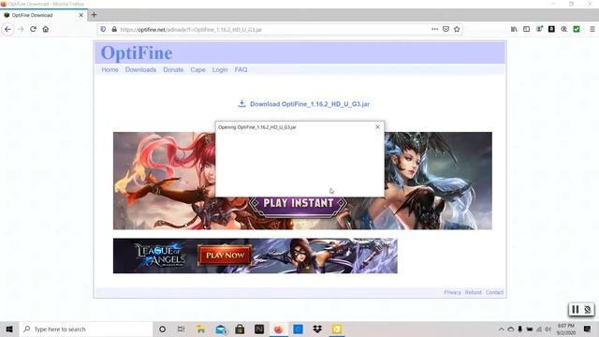Open the N app taskbar icon
599x337 pixels.
259,329
